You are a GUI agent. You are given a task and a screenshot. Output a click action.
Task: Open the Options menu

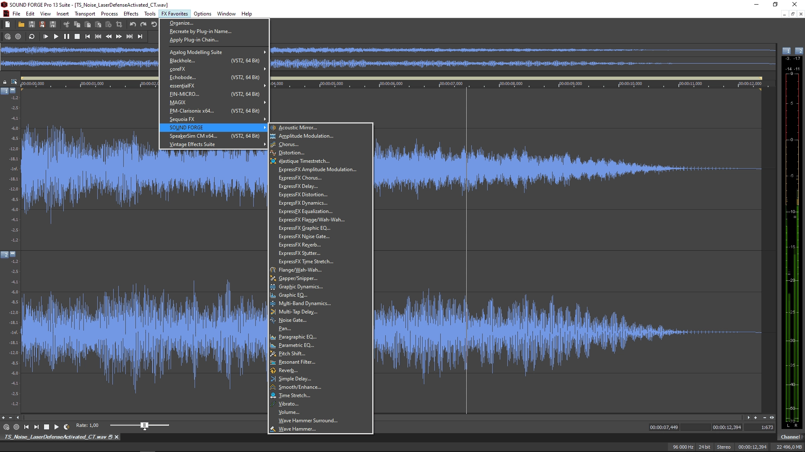click(203, 14)
